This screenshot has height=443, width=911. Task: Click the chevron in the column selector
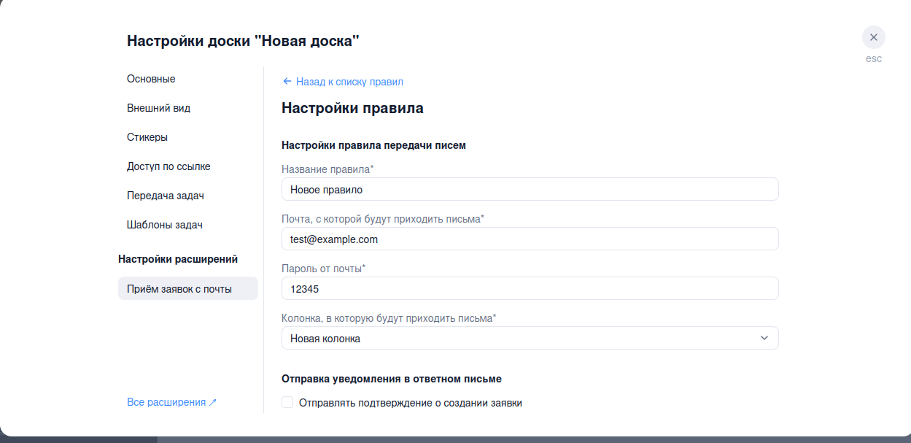[x=764, y=338]
